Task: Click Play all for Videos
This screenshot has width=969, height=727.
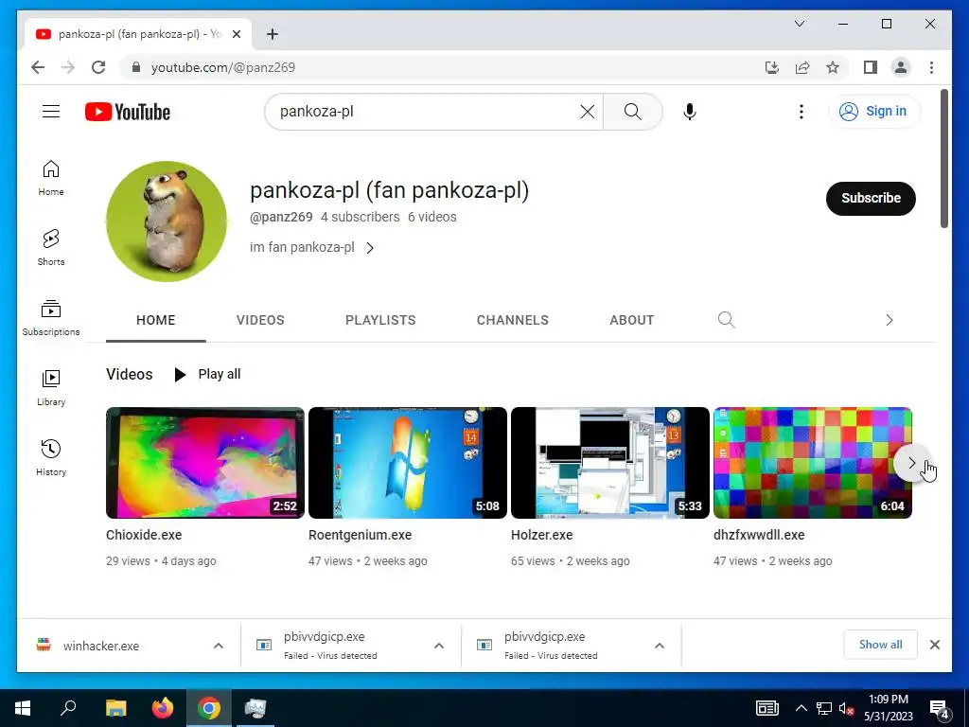Action: point(207,374)
